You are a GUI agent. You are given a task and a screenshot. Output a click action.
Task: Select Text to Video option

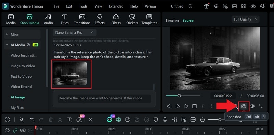coord(21,77)
